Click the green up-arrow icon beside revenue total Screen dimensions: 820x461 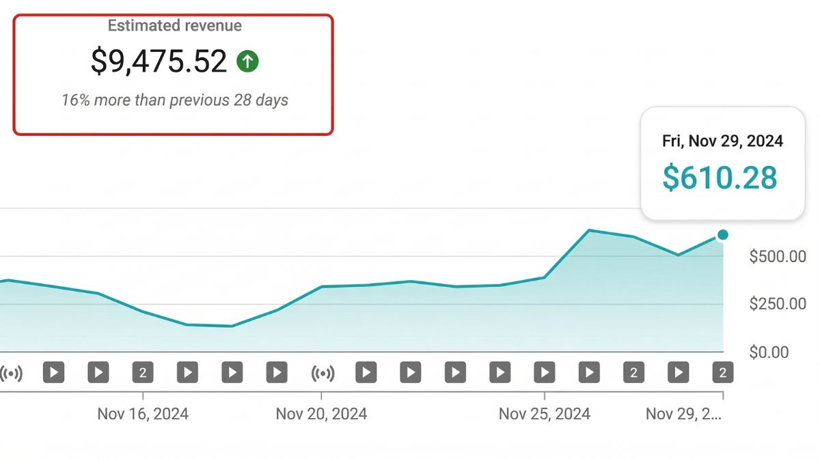247,62
